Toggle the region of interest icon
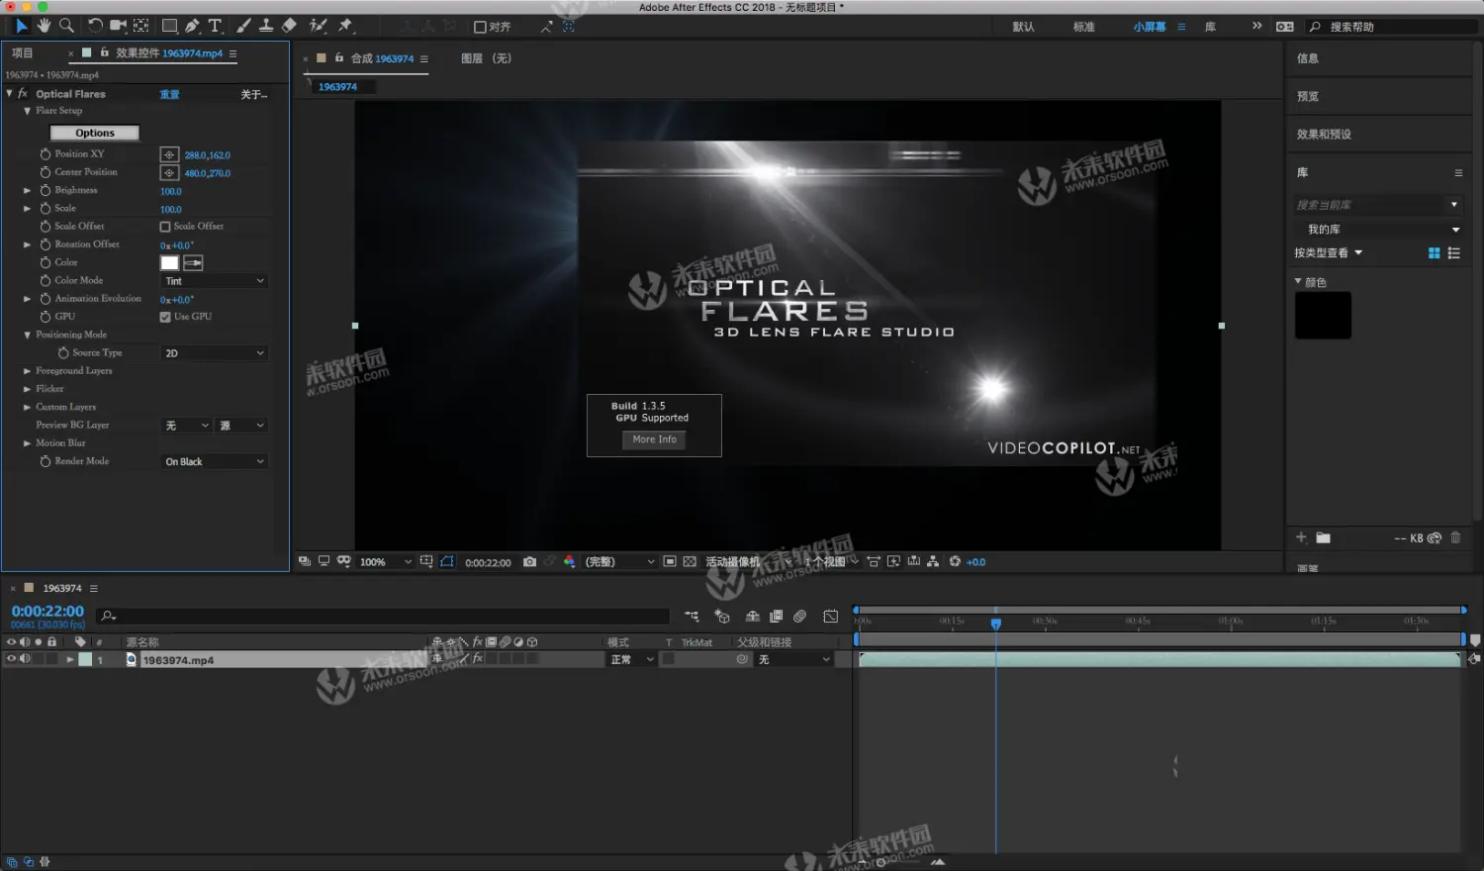 tap(670, 562)
